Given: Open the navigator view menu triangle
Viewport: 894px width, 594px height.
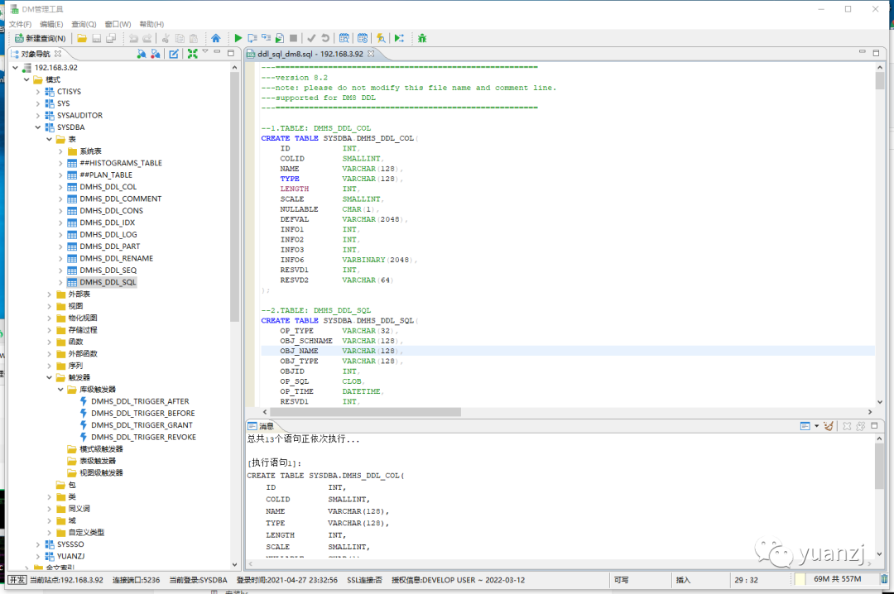Looking at the screenshot, I should click(x=205, y=52).
